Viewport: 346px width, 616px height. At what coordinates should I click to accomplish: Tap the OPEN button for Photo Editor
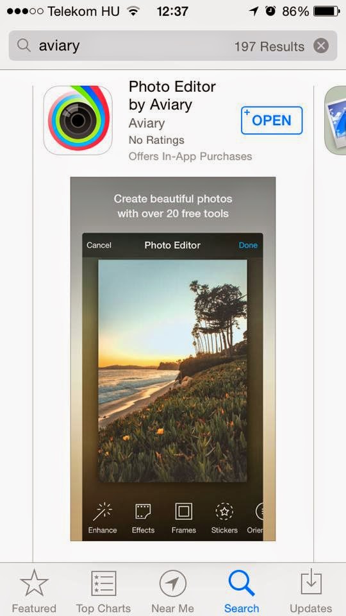(x=272, y=120)
